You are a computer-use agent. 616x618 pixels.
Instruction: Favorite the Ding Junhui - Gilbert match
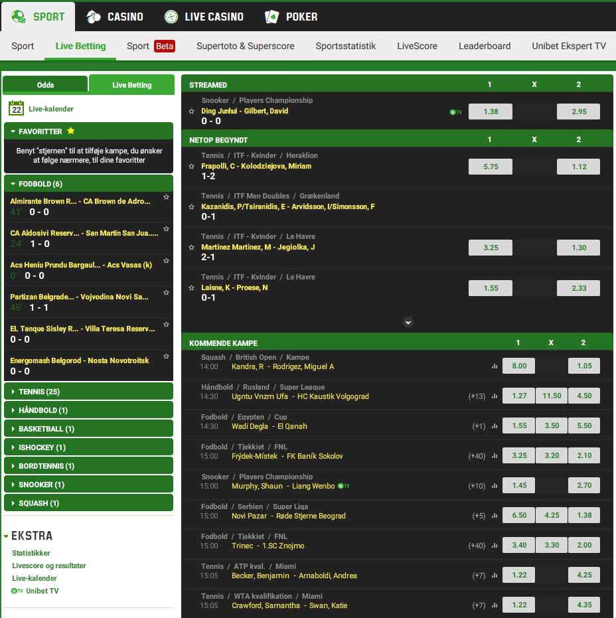(x=192, y=111)
